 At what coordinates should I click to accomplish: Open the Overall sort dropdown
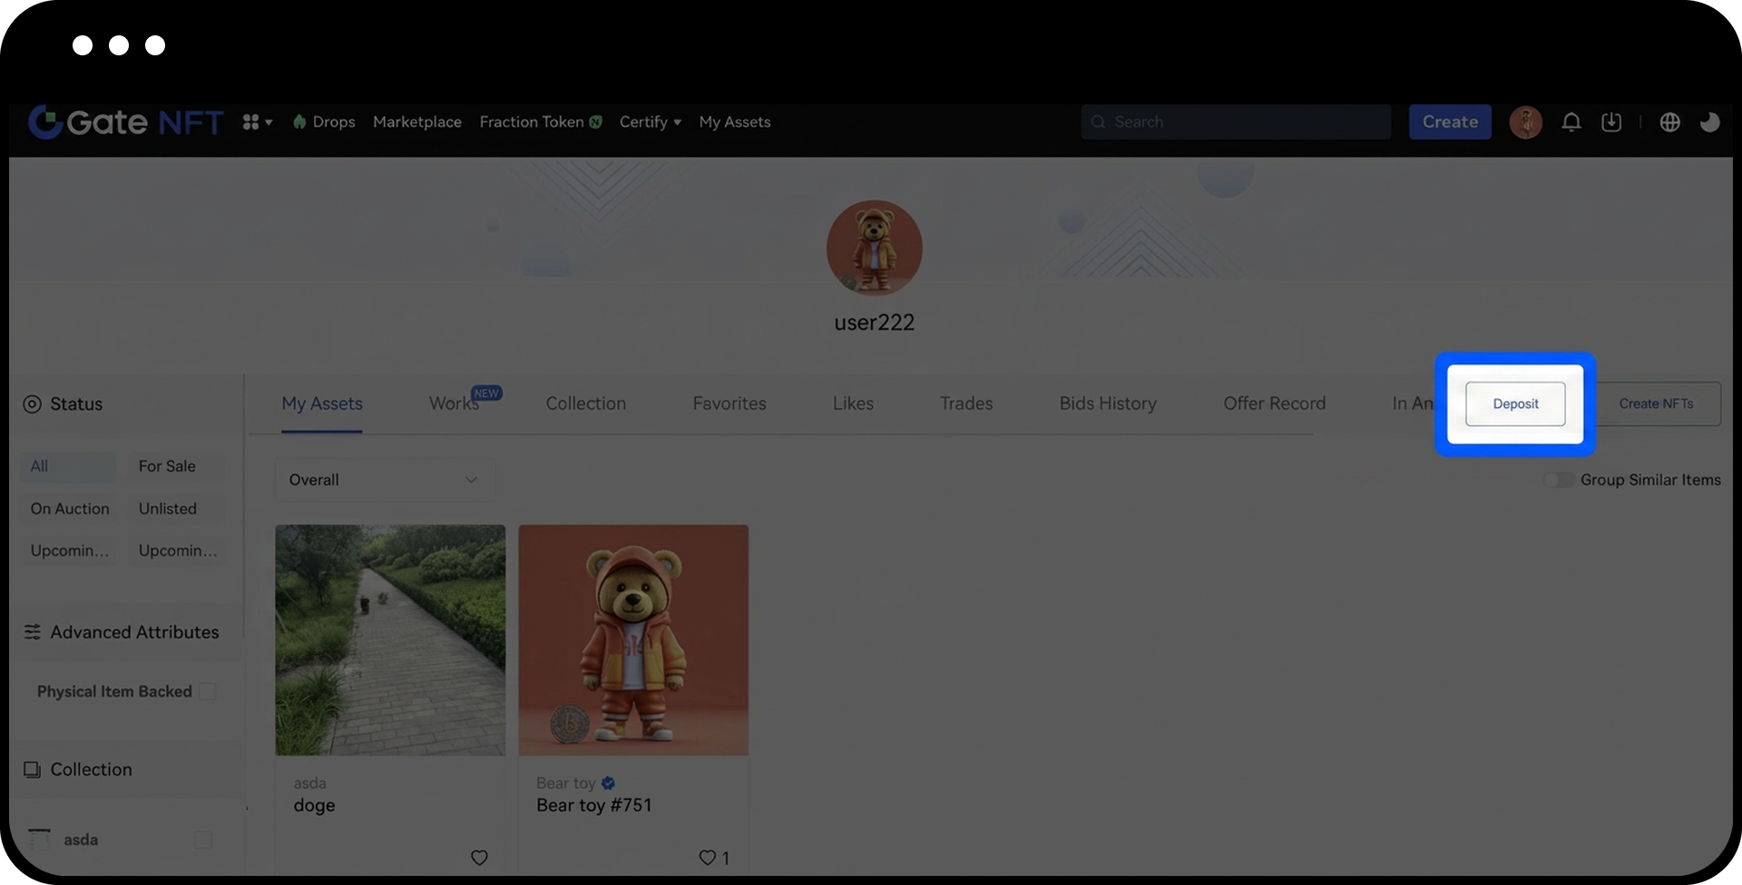(x=384, y=480)
